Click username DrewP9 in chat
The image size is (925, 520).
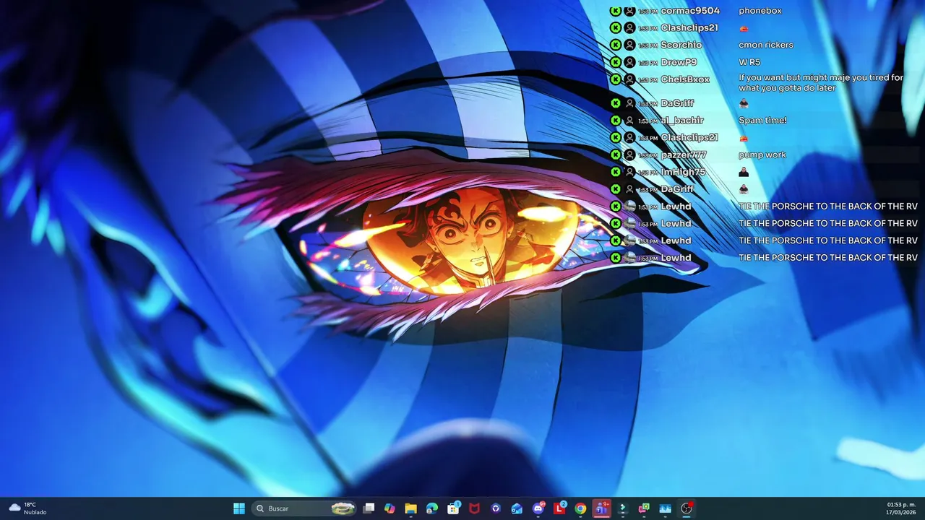pos(679,62)
